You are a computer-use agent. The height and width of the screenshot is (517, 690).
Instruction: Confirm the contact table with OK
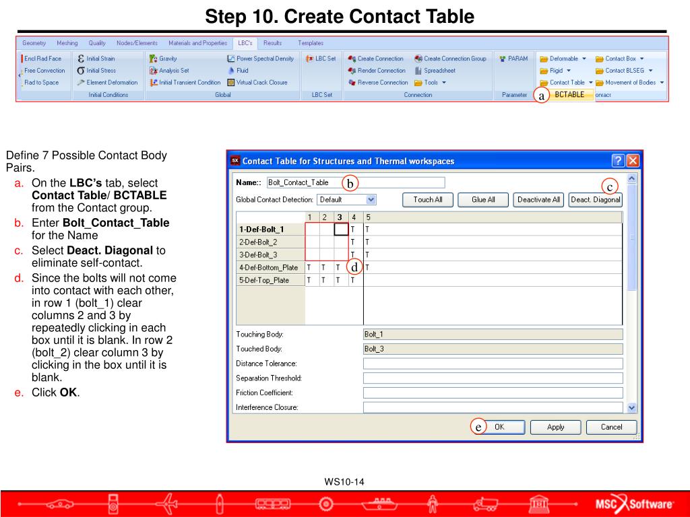499,427
